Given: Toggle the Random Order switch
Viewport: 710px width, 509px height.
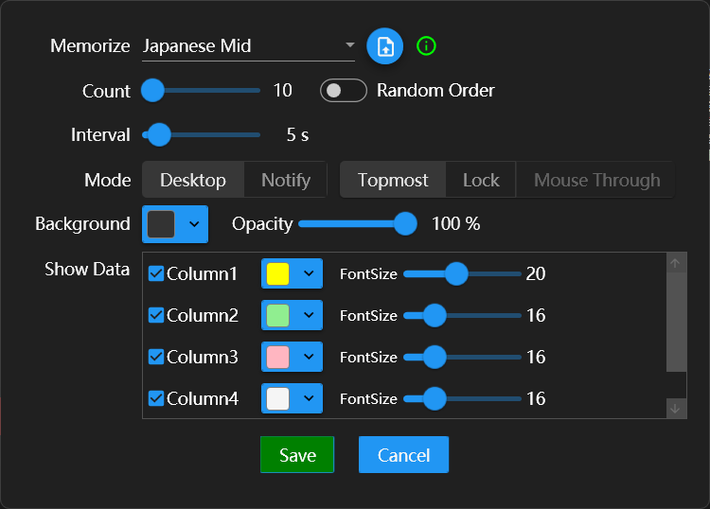Looking at the screenshot, I should pyautogui.click(x=344, y=91).
